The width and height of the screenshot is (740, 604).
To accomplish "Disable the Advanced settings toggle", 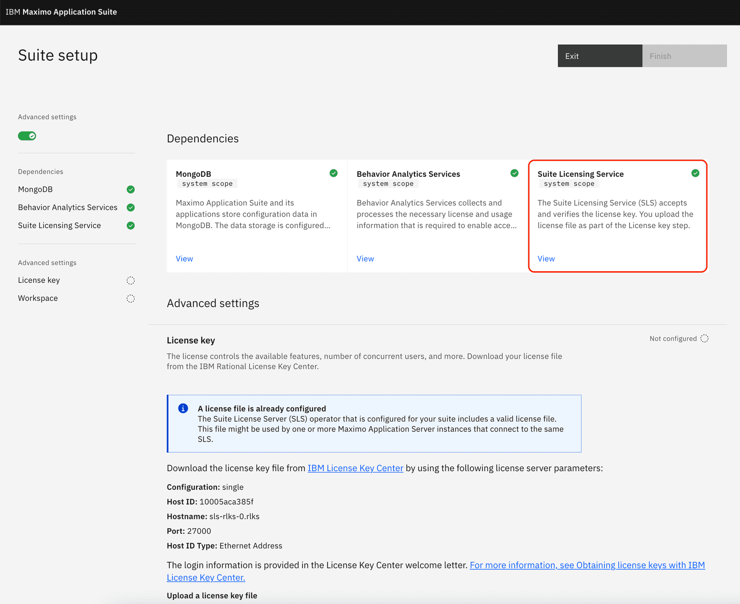I will 27,136.
